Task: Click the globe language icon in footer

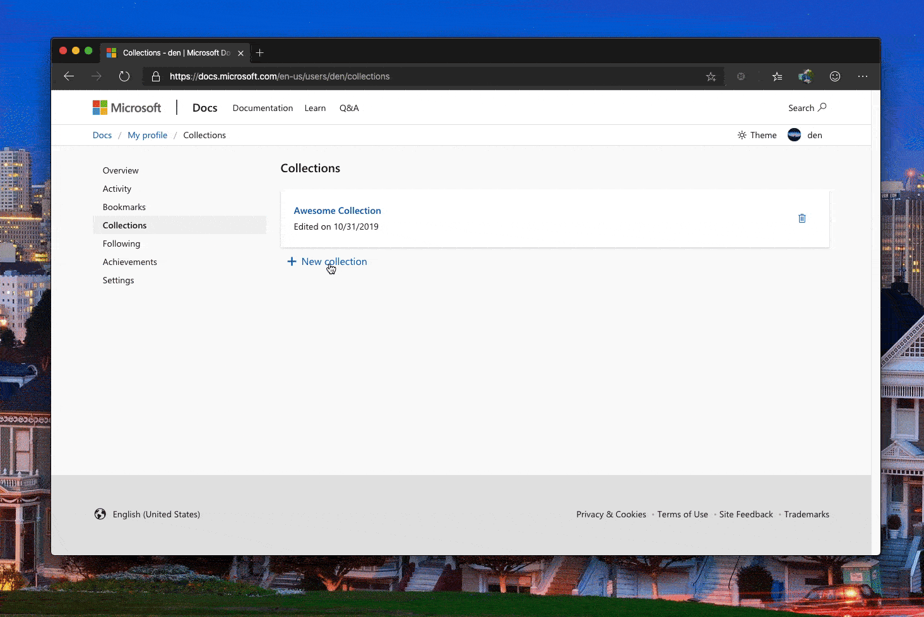Action: [x=100, y=514]
